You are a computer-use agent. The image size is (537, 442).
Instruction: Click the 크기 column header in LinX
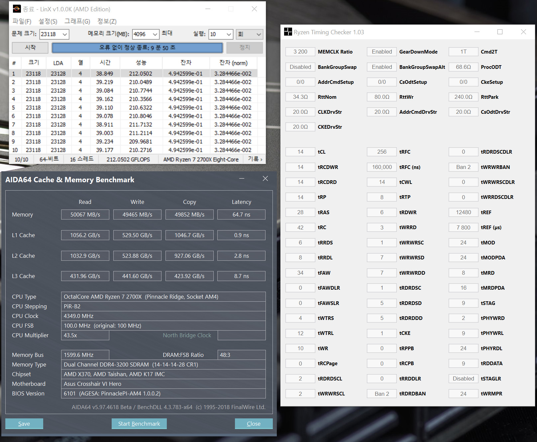[x=33, y=63]
